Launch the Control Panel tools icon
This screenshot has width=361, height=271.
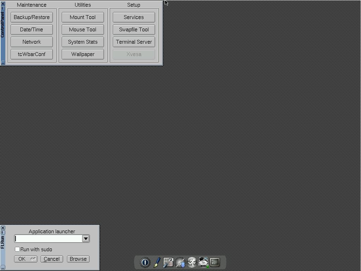pos(168,262)
